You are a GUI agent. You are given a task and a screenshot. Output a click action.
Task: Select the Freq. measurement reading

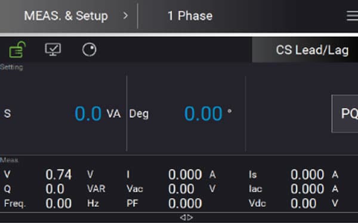(x=58, y=203)
